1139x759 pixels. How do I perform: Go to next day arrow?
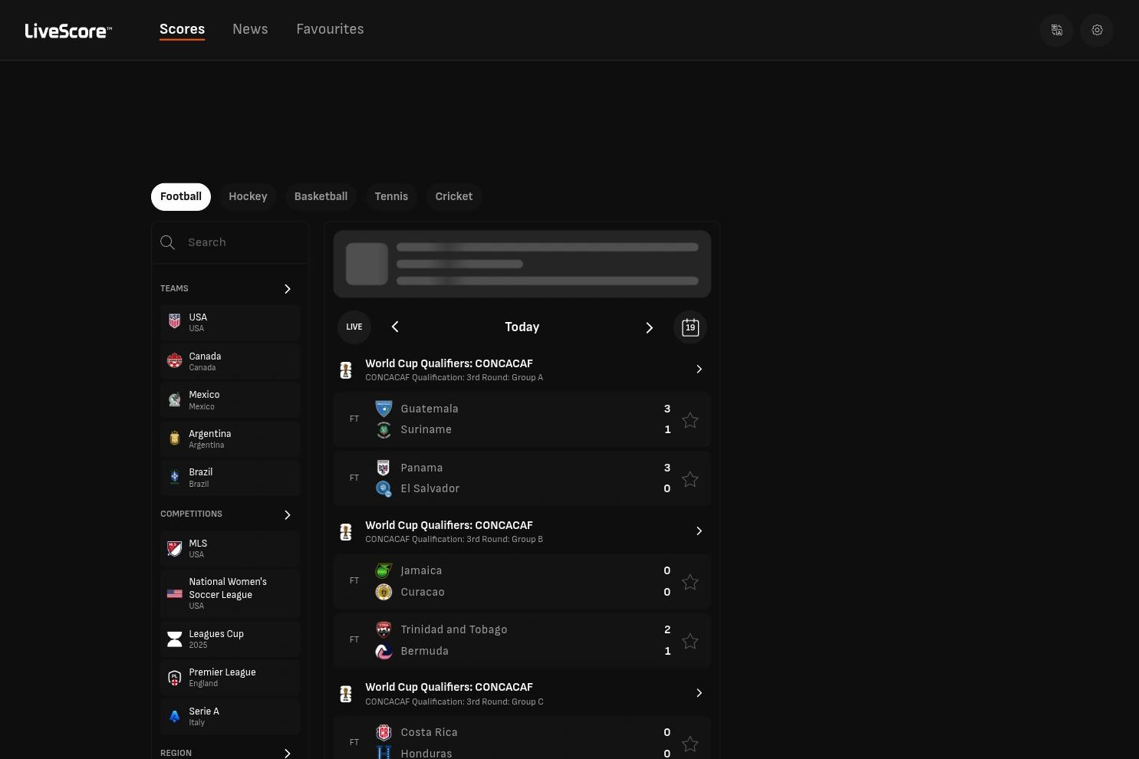649,328
